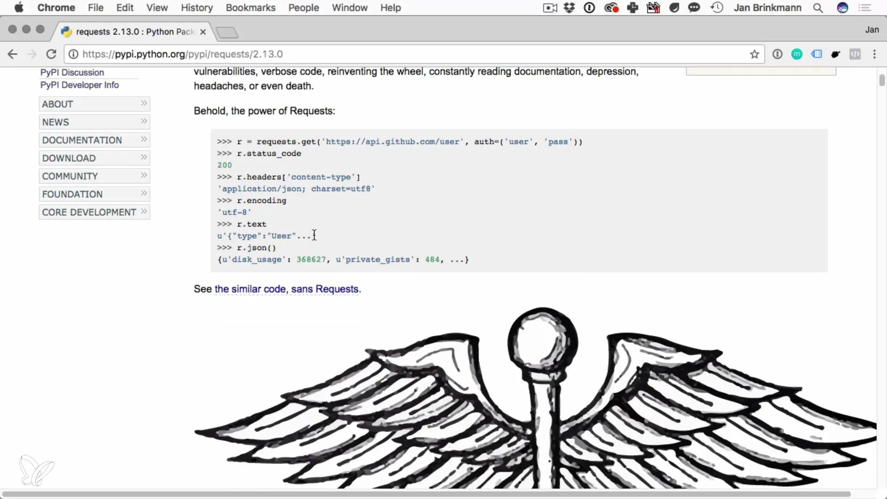This screenshot has height=499, width=887.
Task: Open the History menu
Action: [x=197, y=8]
